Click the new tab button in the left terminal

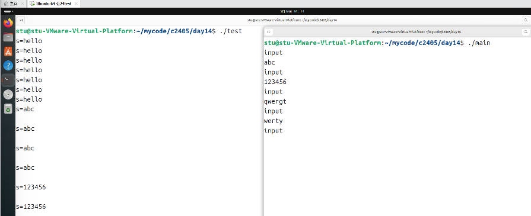point(20,20)
